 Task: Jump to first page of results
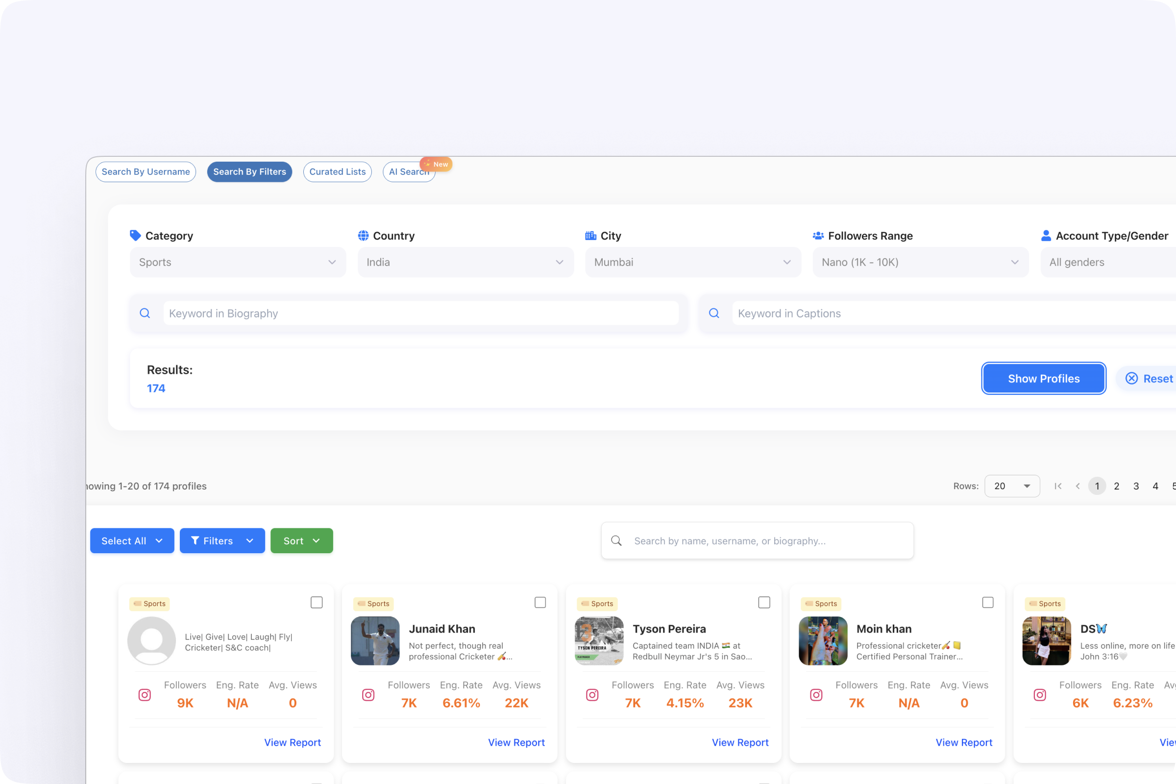coord(1057,486)
